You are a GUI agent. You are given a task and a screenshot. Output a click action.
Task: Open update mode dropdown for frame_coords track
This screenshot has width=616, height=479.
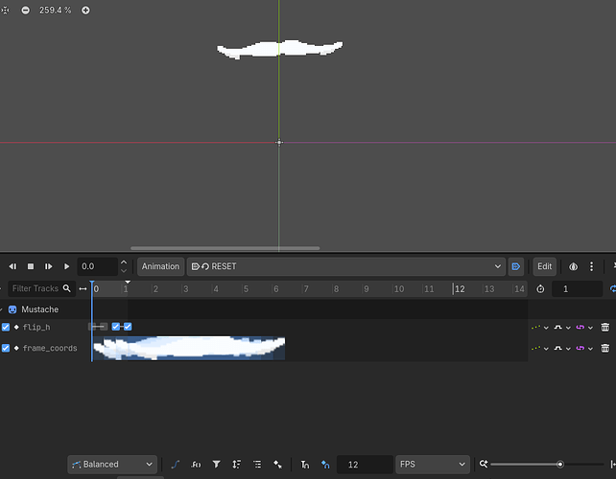pos(540,349)
